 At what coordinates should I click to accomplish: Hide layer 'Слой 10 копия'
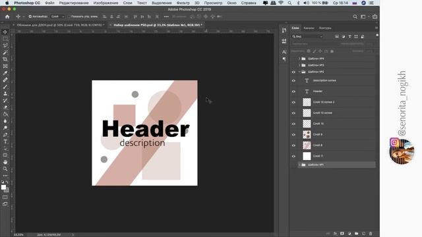tap(293, 113)
